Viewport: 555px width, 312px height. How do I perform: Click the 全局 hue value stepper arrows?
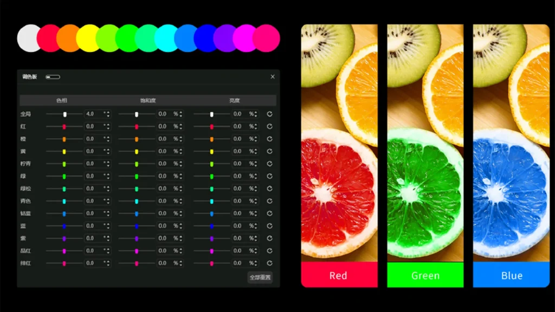tap(108, 114)
